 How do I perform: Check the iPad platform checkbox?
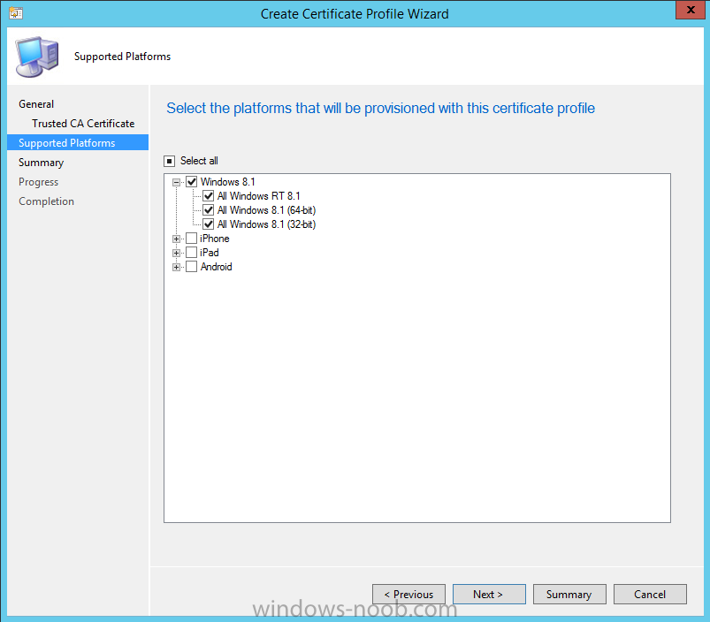coord(192,253)
